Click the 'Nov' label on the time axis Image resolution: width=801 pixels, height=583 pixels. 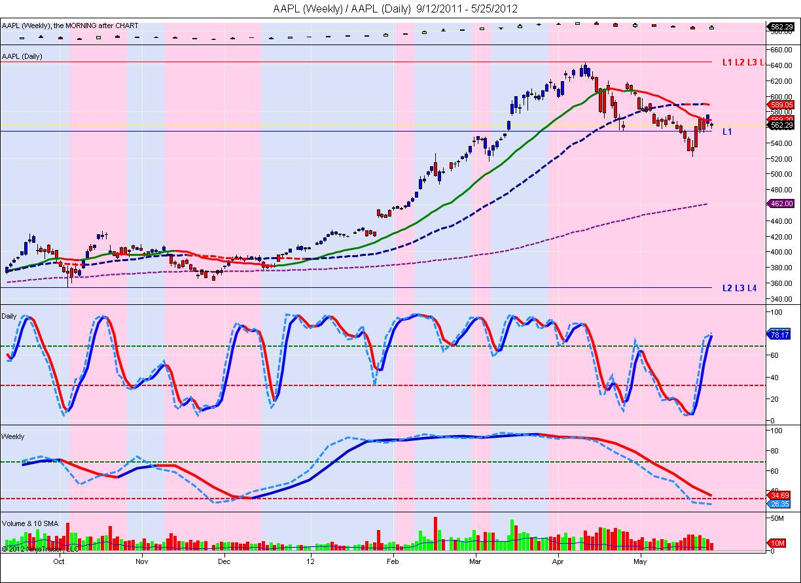point(141,561)
